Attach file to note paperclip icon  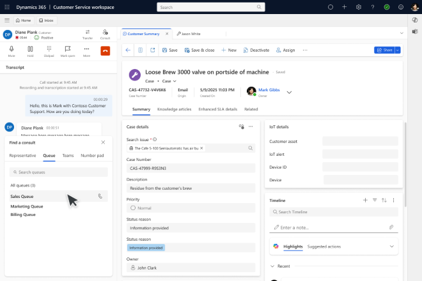point(391,227)
